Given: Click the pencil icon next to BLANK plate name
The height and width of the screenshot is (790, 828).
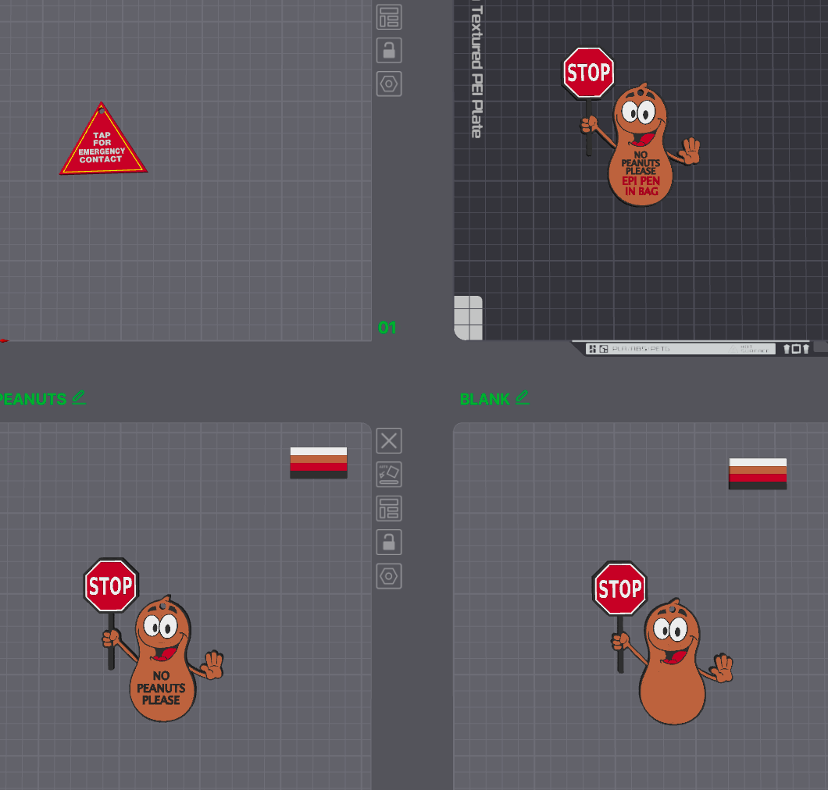Looking at the screenshot, I should coord(523,397).
